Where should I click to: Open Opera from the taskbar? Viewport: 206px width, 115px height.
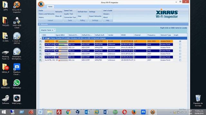tap(125, 112)
